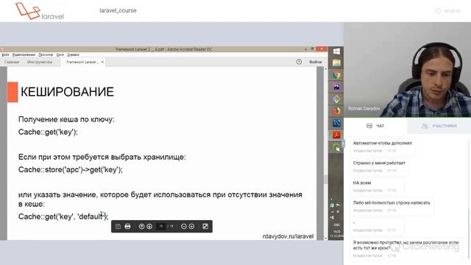Open Firefox from the taskbar
This screenshot has width=471, height=265.
[x=336, y=111]
